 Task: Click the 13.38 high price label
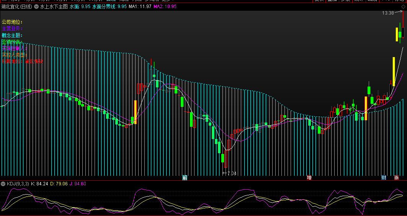pyautogui.click(x=387, y=13)
